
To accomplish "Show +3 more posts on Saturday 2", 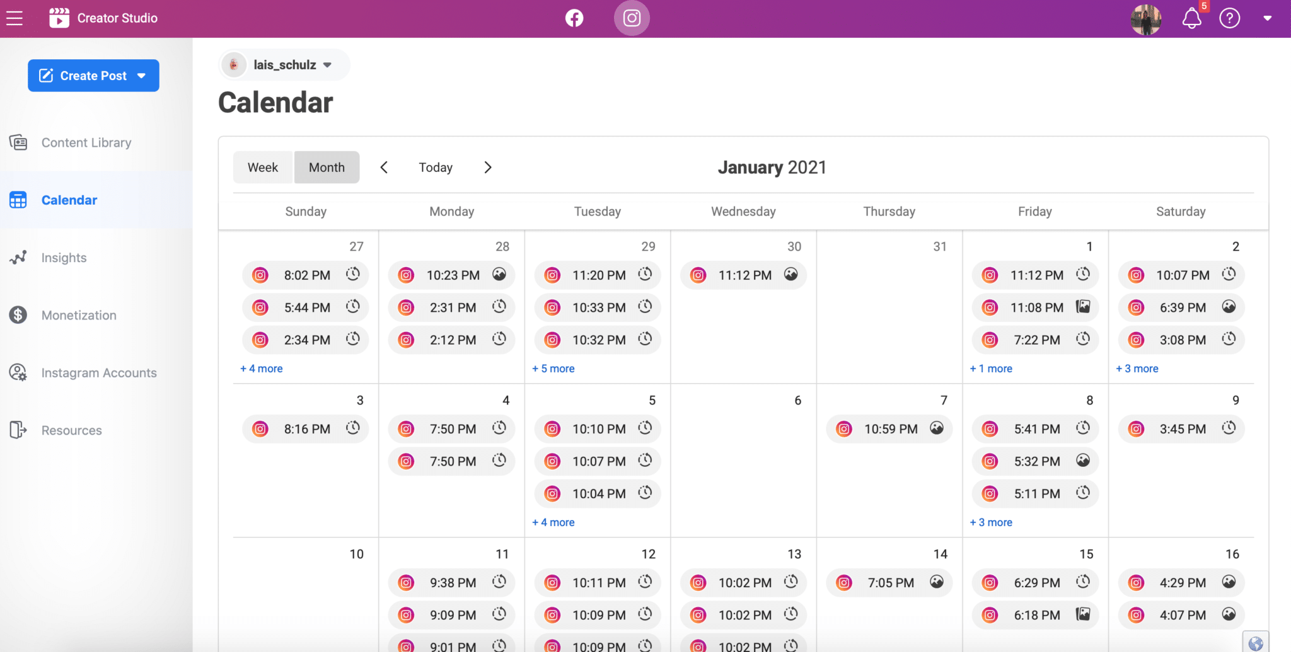I will coord(1137,369).
